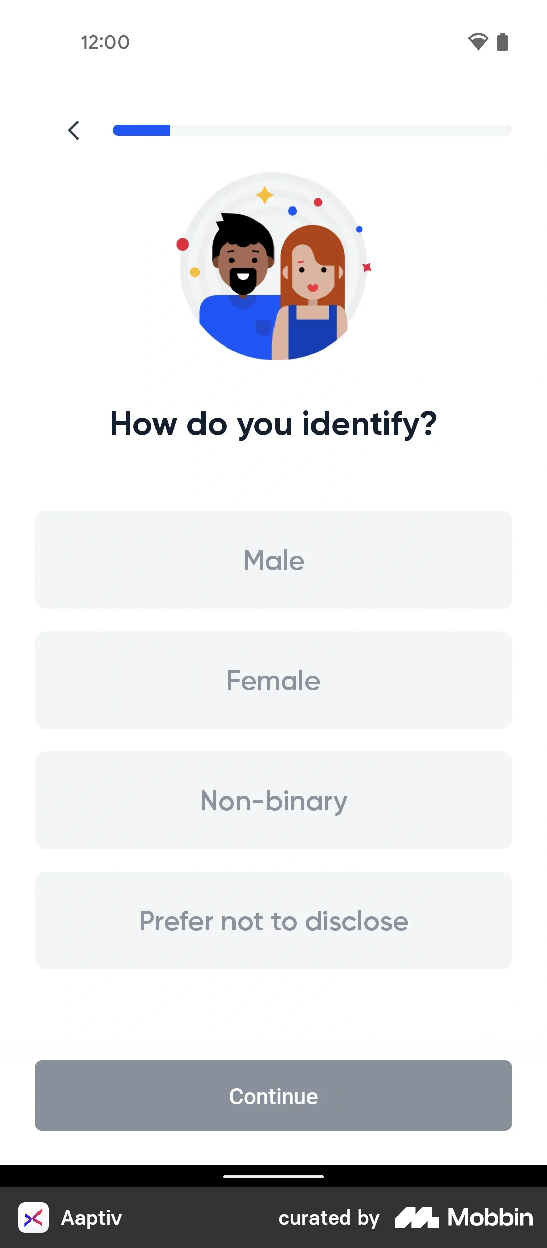Tap the Mobbin logo
547x1248 pixels.
click(x=464, y=1217)
